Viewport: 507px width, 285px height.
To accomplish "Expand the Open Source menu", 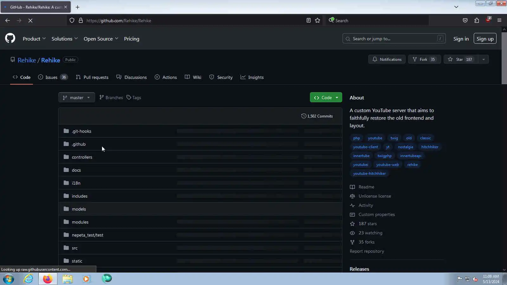I will [x=101, y=39].
